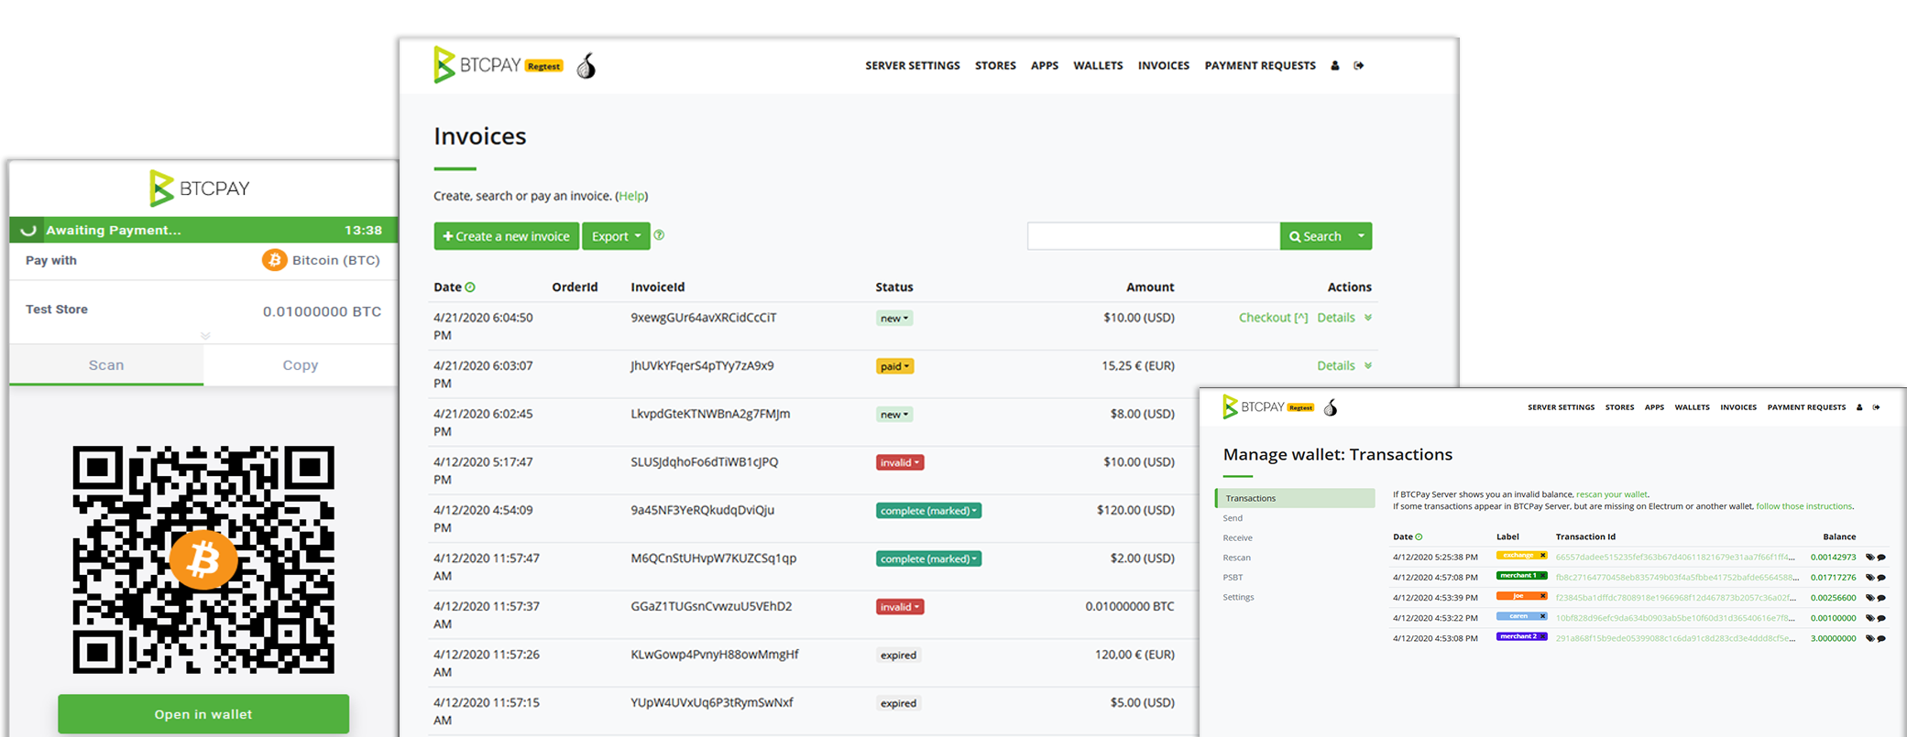Open the Export dropdown

tap(616, 236)
